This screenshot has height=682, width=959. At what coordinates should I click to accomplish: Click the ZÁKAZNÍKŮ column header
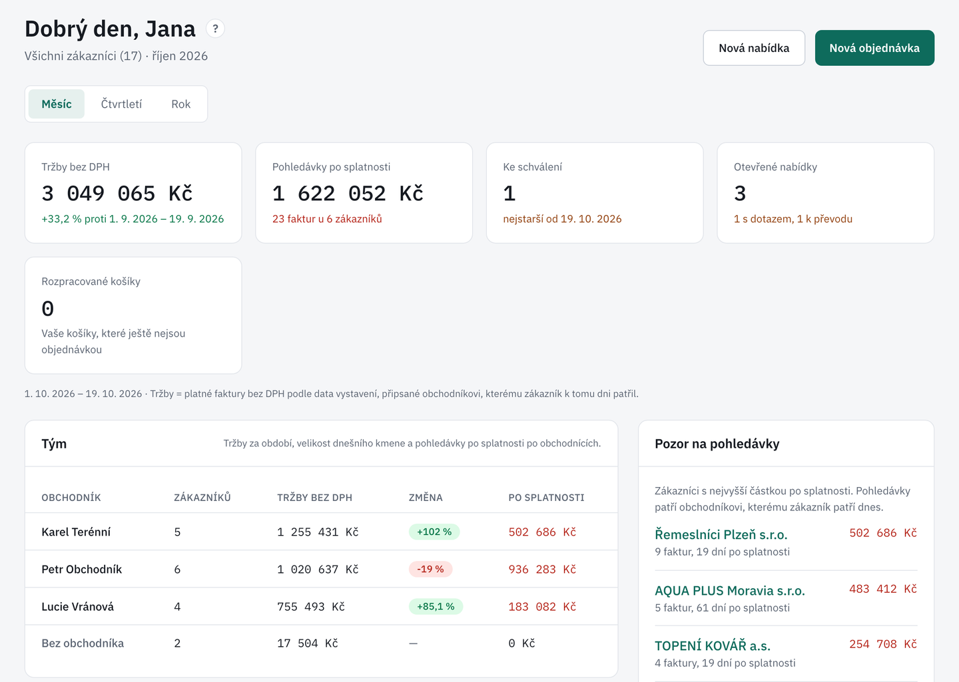point(202,498)
